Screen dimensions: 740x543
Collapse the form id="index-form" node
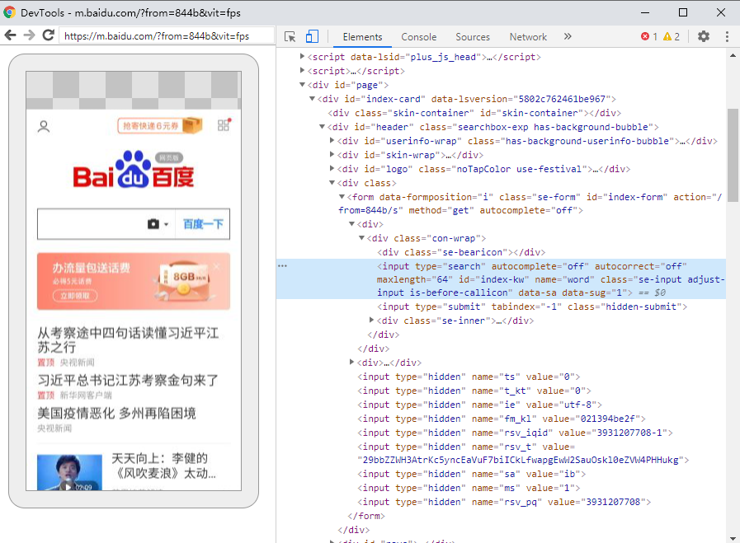coord(342,197)
